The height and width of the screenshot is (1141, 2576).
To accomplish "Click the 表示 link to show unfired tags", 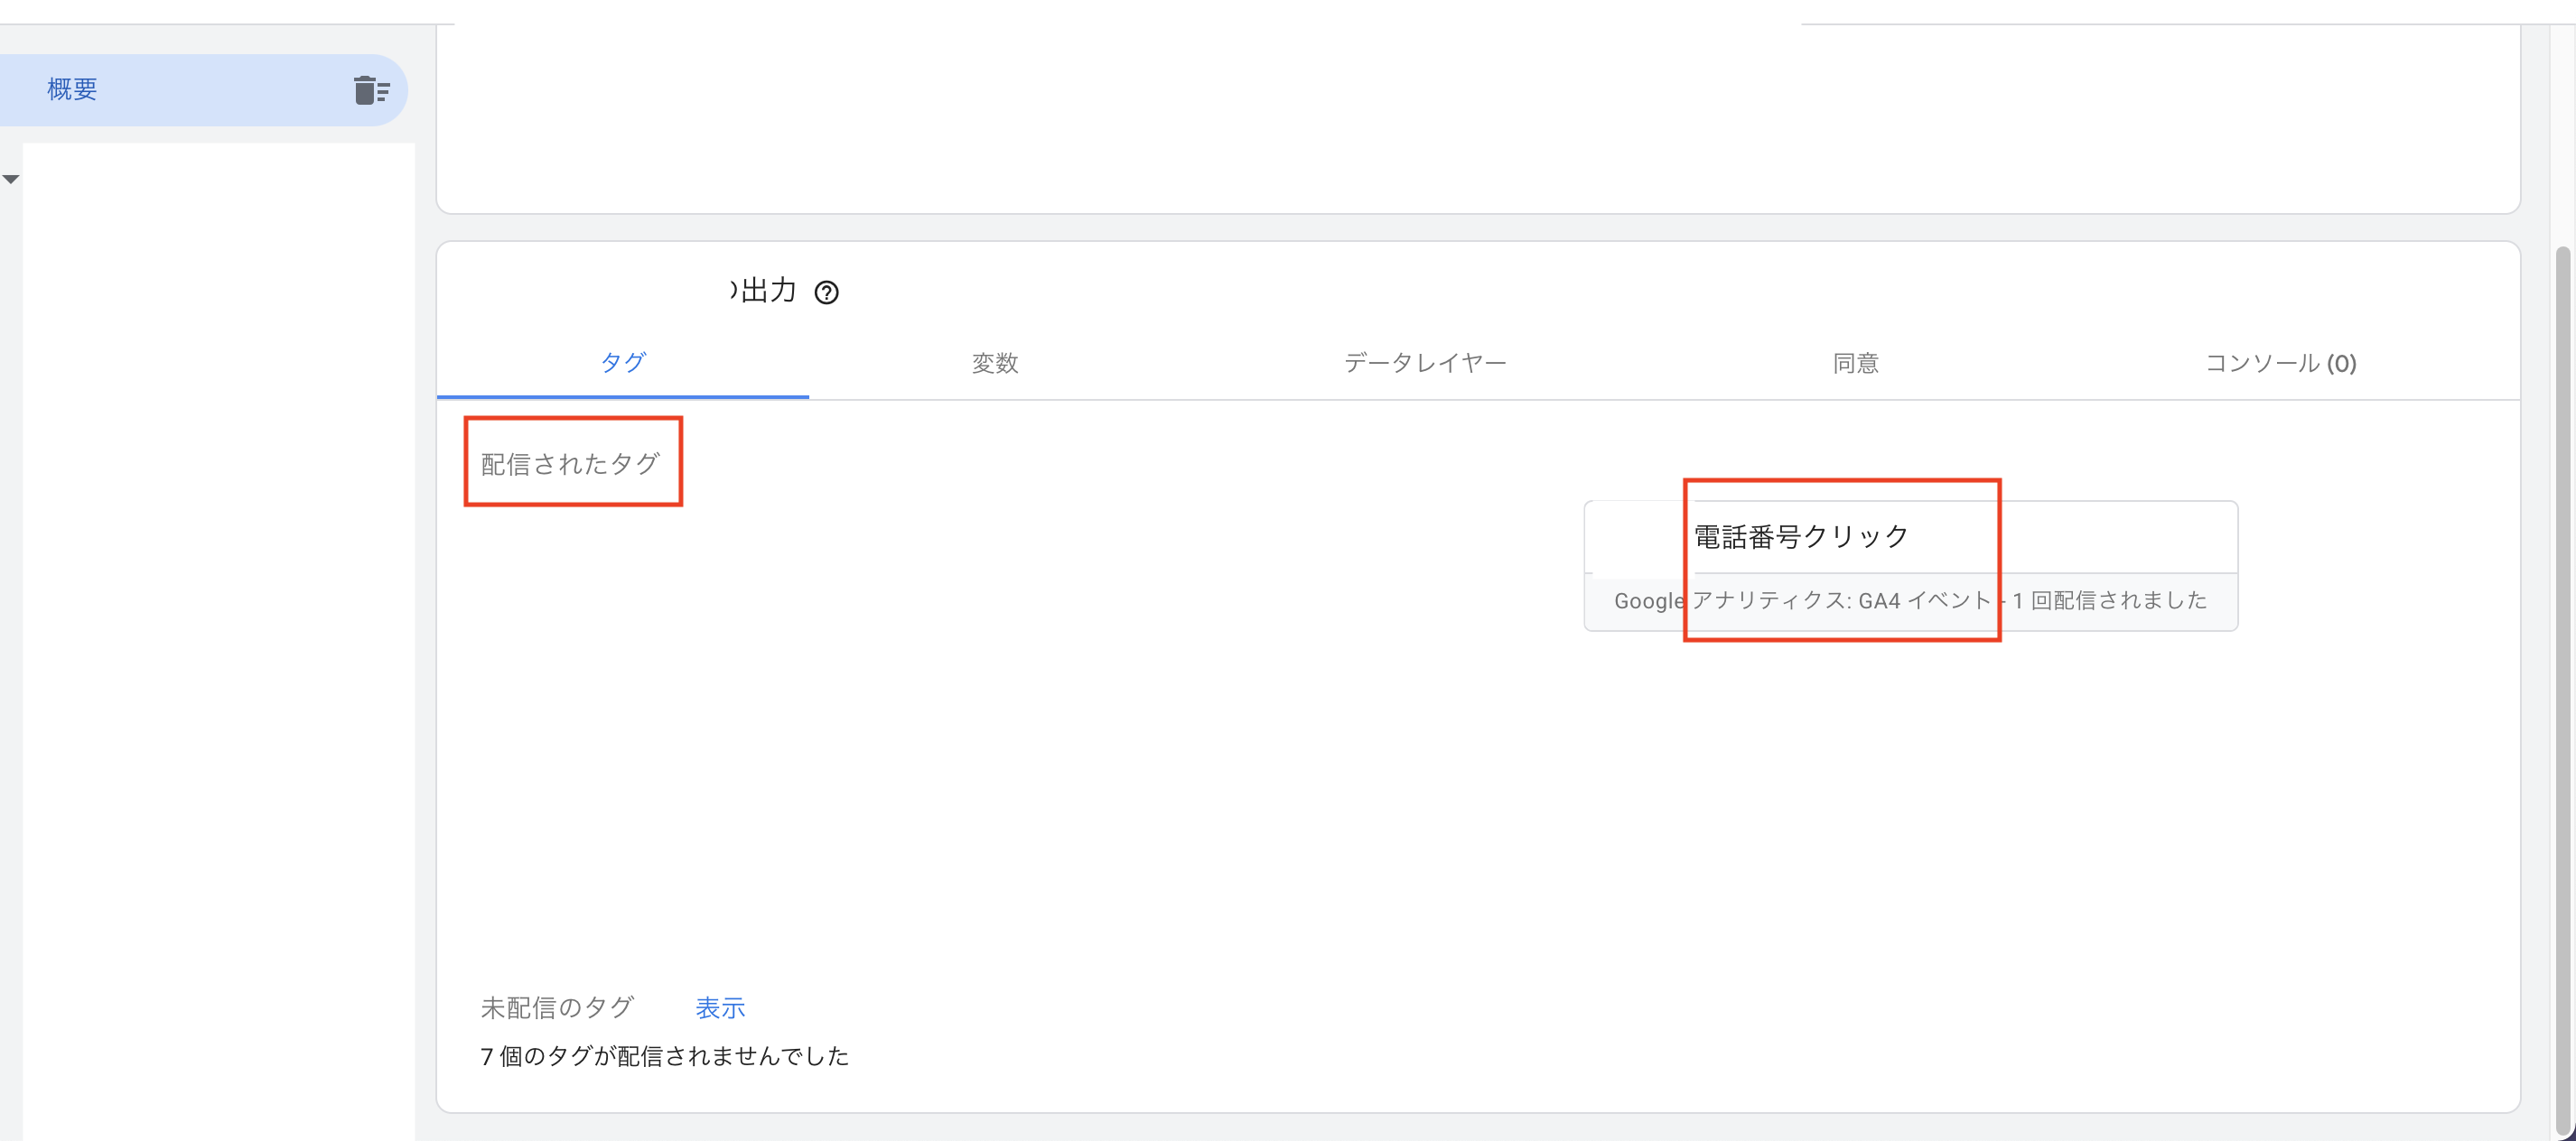I will coord(720,1008).
